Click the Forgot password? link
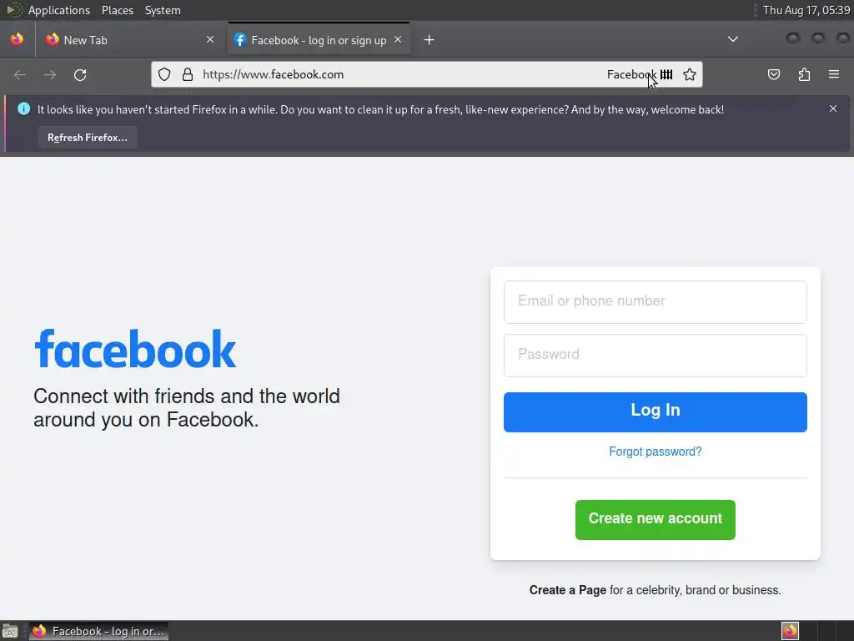 [656, 452]
